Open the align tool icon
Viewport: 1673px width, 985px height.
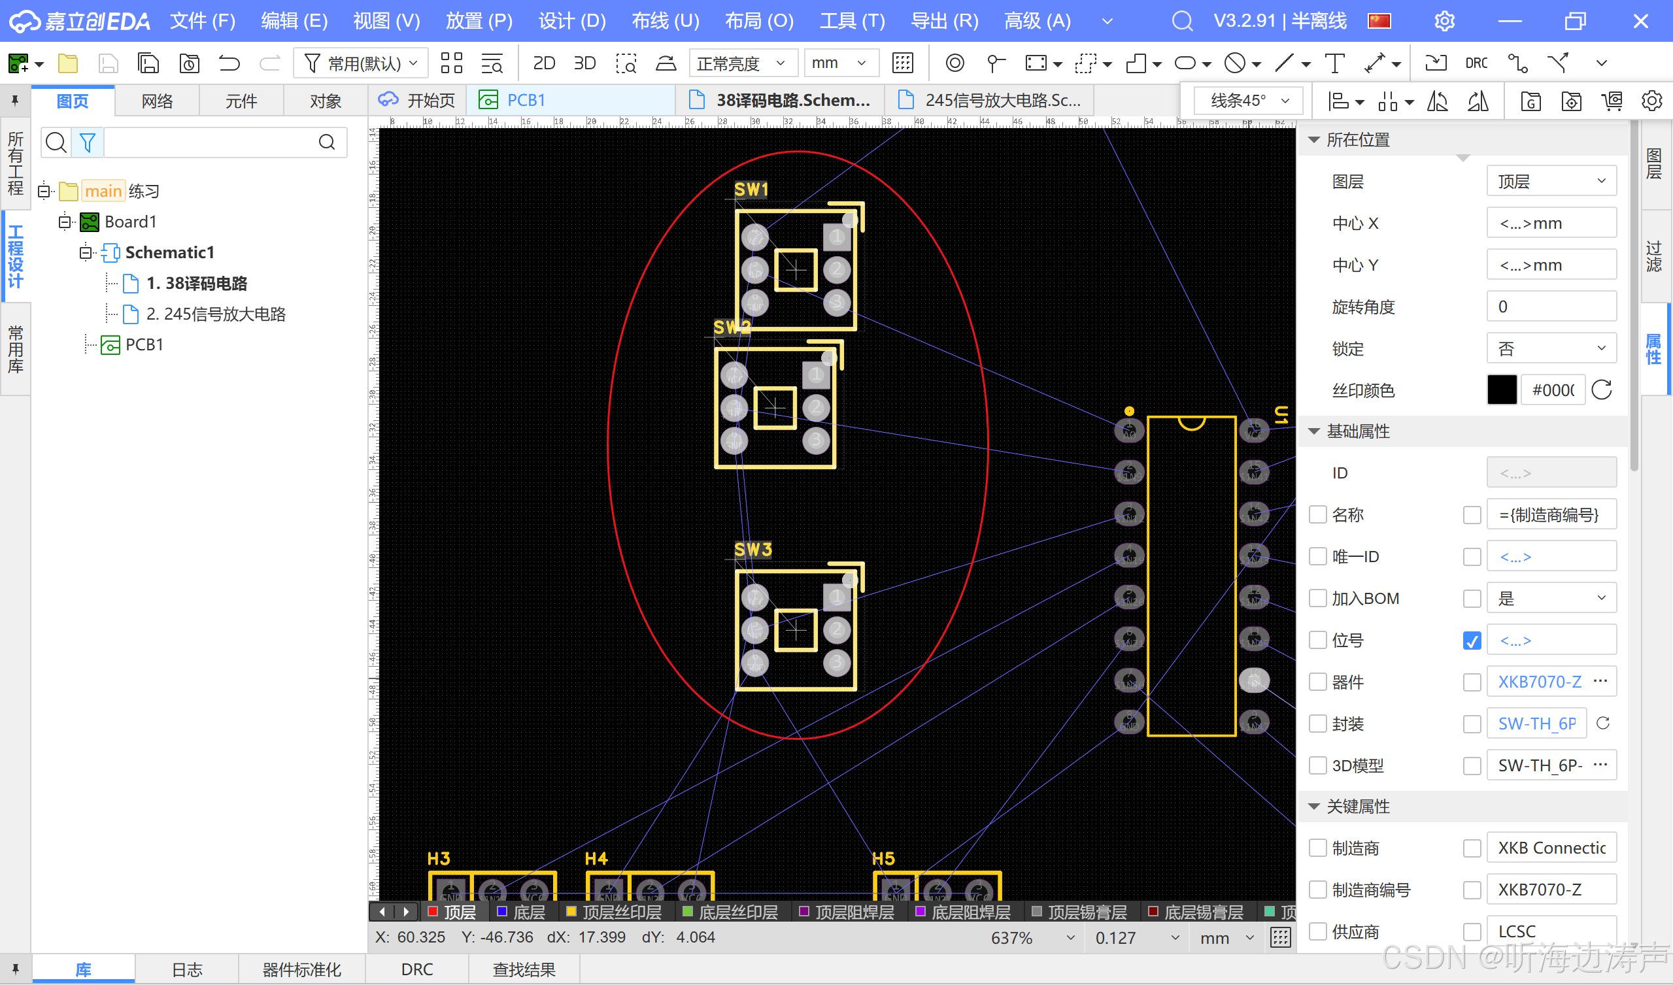coord(1338,101)
